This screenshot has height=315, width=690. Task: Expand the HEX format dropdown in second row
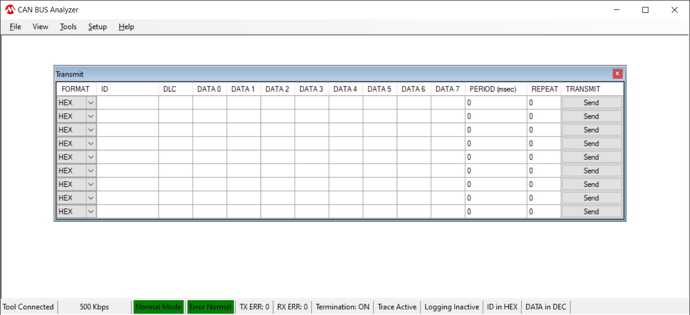tap(91, 116)
